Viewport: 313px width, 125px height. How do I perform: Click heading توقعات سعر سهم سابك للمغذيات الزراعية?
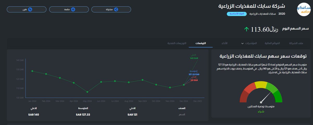tap(263, 56)
